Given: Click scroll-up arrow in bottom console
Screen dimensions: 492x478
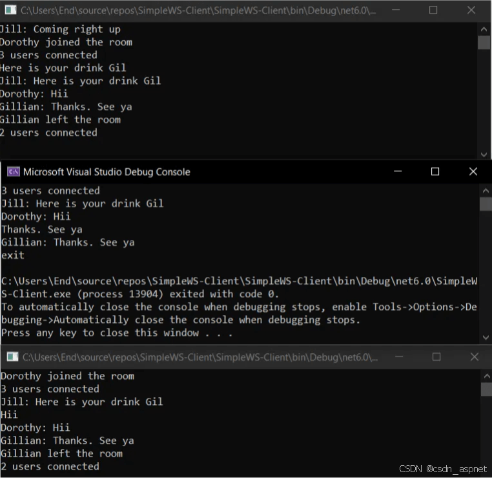Looking at the screenshot, I should pos(487,376).
